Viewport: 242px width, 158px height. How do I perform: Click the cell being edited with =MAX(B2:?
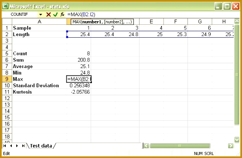79,79
